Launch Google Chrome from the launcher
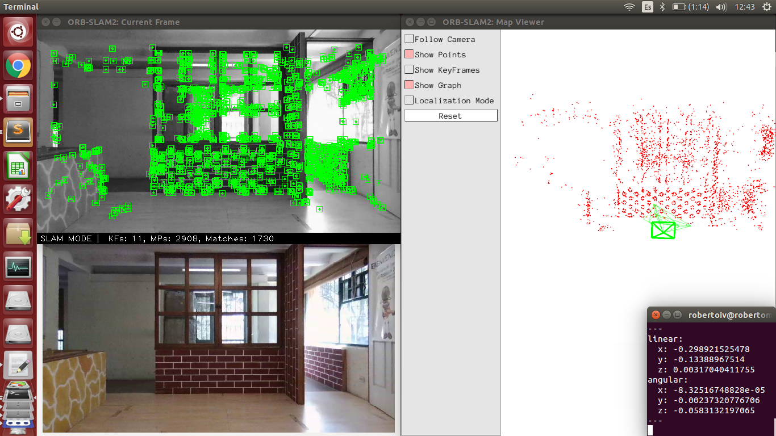 pos(18,65)
